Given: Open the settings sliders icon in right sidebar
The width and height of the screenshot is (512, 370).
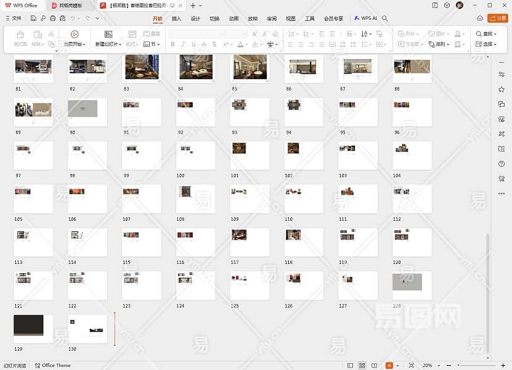Looking at the screenshot, I should [x=502, y=75].
